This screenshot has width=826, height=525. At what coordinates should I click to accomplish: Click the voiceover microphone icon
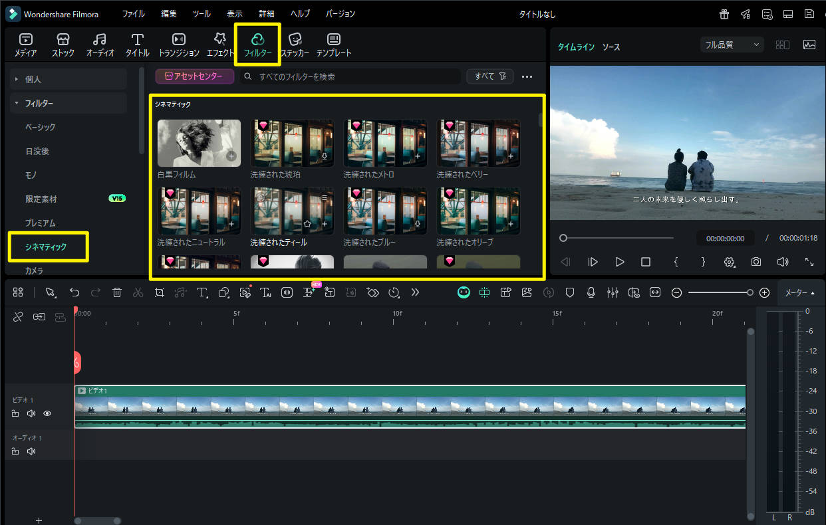click(x=591, y=292)
